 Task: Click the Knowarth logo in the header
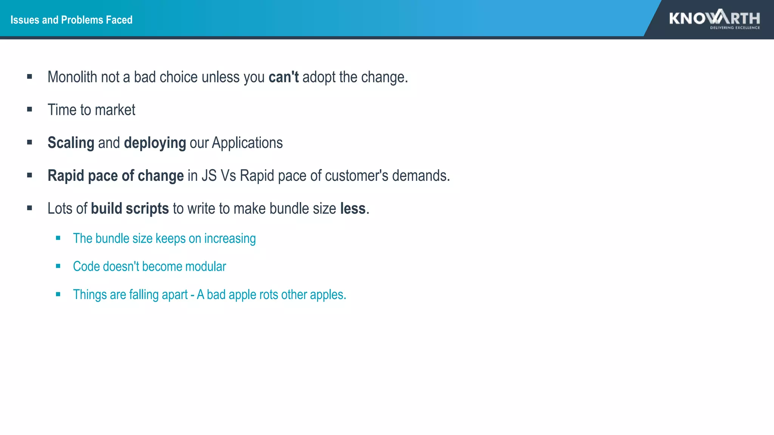tap(714, 19)
